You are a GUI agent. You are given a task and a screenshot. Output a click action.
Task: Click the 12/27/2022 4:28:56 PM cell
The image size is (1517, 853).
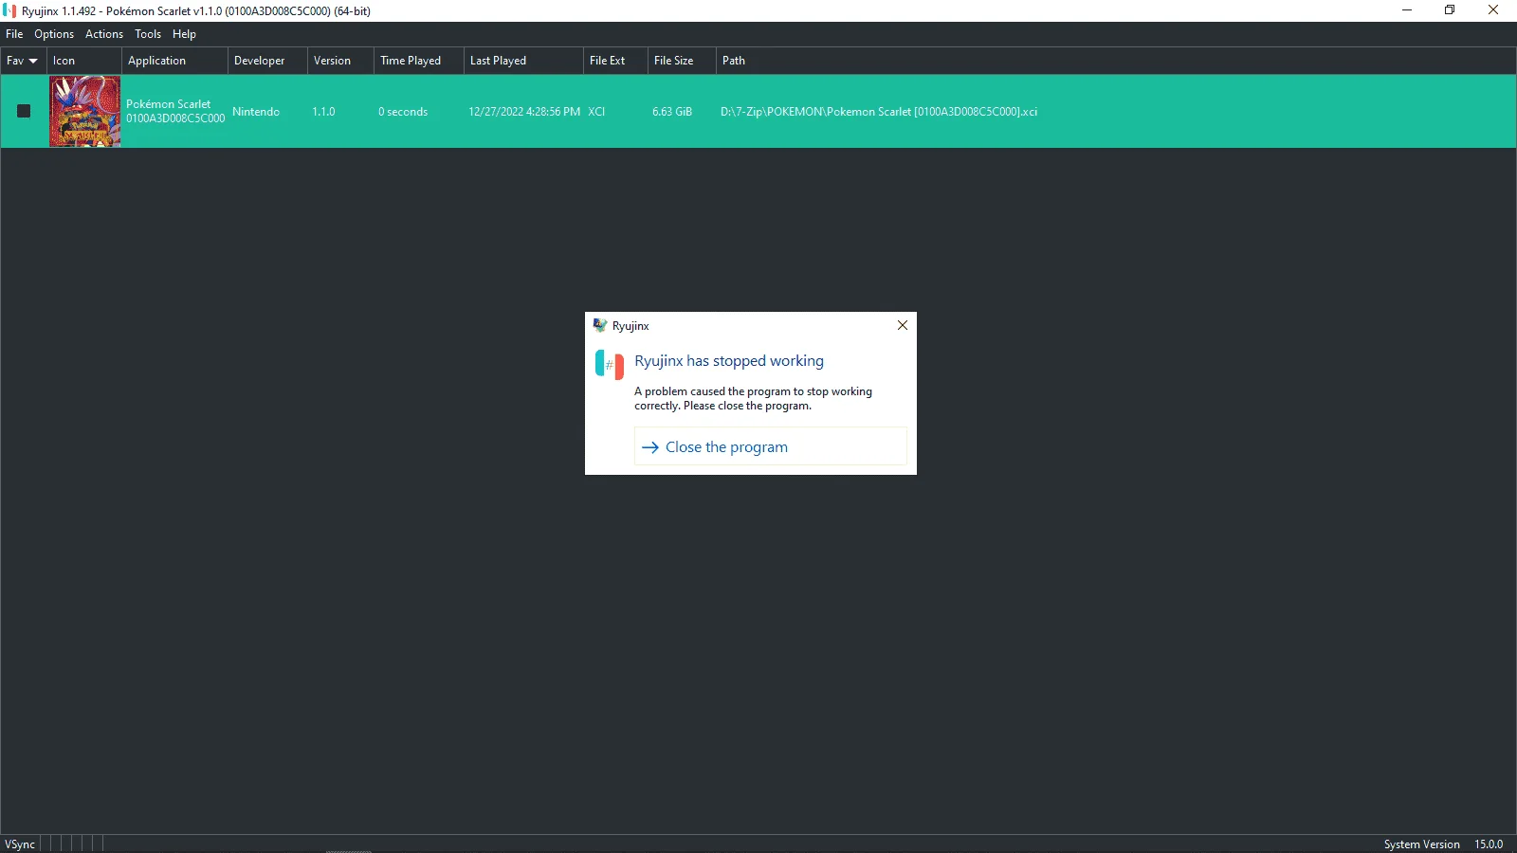[x=524, y=112]
